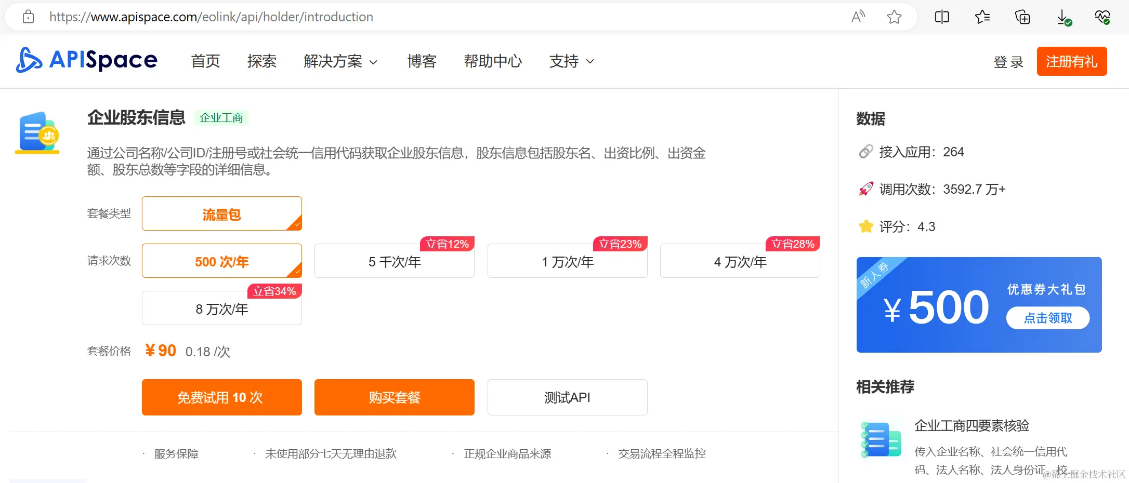Click the 免费试用 10 次 button
Image resolution: width=1129 pixels, height=483 pixels.
222,397
